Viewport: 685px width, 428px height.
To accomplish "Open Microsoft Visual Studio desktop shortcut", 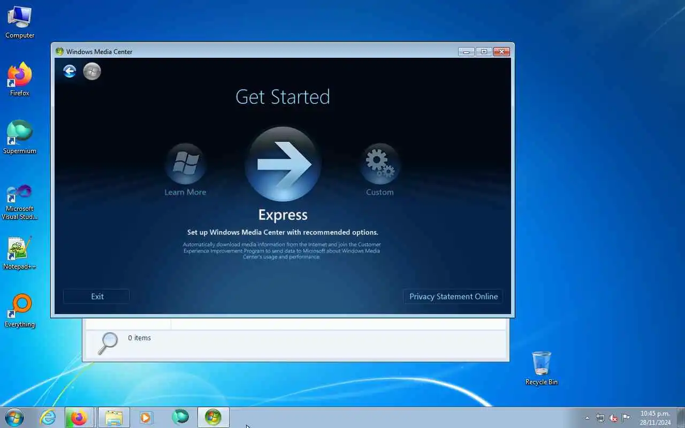I will tap(20, 202).
